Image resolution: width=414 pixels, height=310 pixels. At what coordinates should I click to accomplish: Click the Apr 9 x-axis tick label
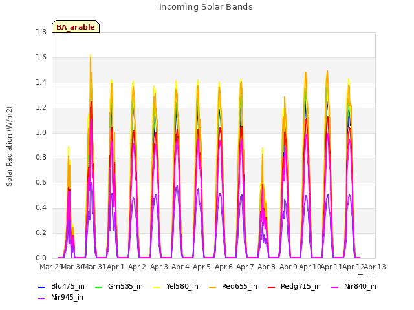point(289,267)
